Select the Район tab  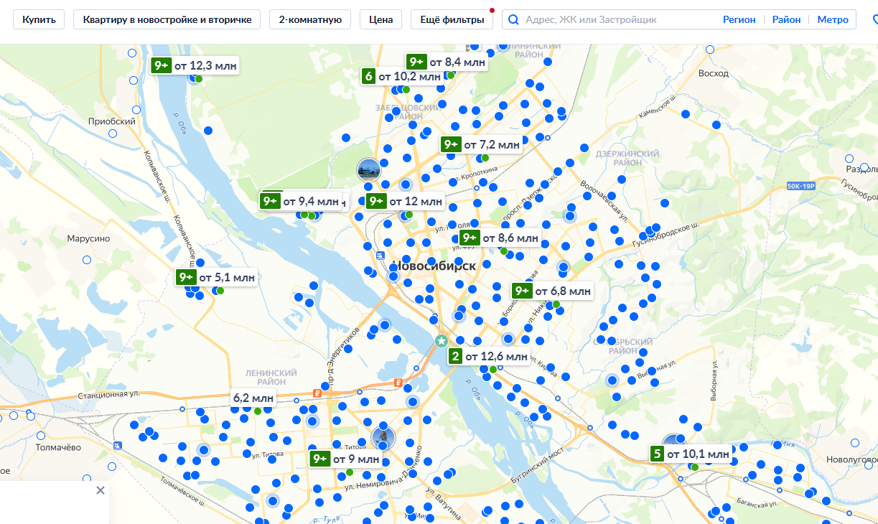(x=786, y=19)
